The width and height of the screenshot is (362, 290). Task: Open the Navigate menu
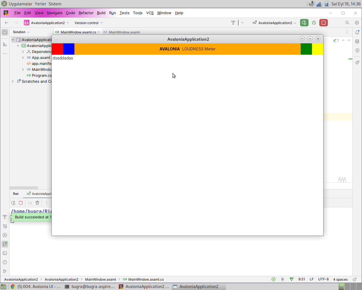(55, 13)
